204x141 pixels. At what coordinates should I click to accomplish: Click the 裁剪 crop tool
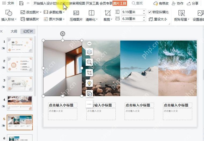point(108,16)
